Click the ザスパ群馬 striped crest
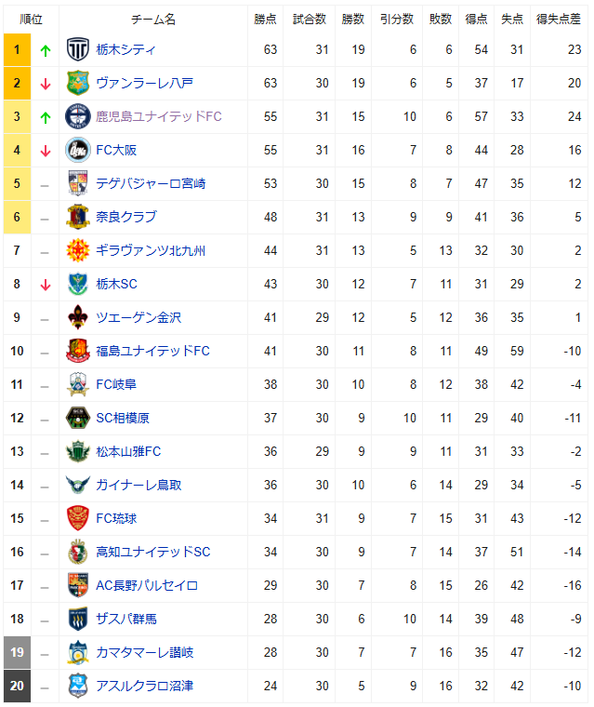 click(x=78, y=620)
